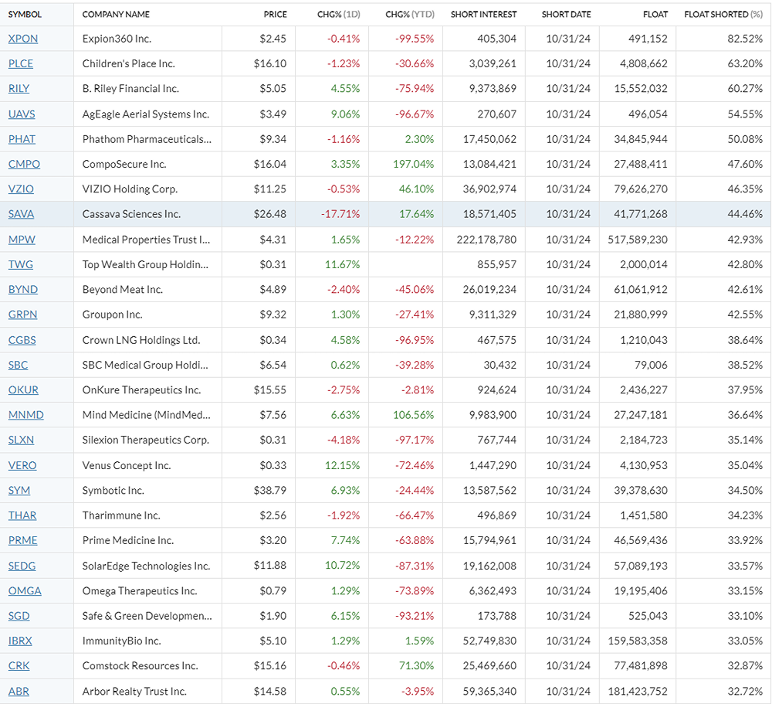The width and height of the screenshot is (772, 704).
Task: Select the -17.71% daily change cell
Action: coord(340,214)
